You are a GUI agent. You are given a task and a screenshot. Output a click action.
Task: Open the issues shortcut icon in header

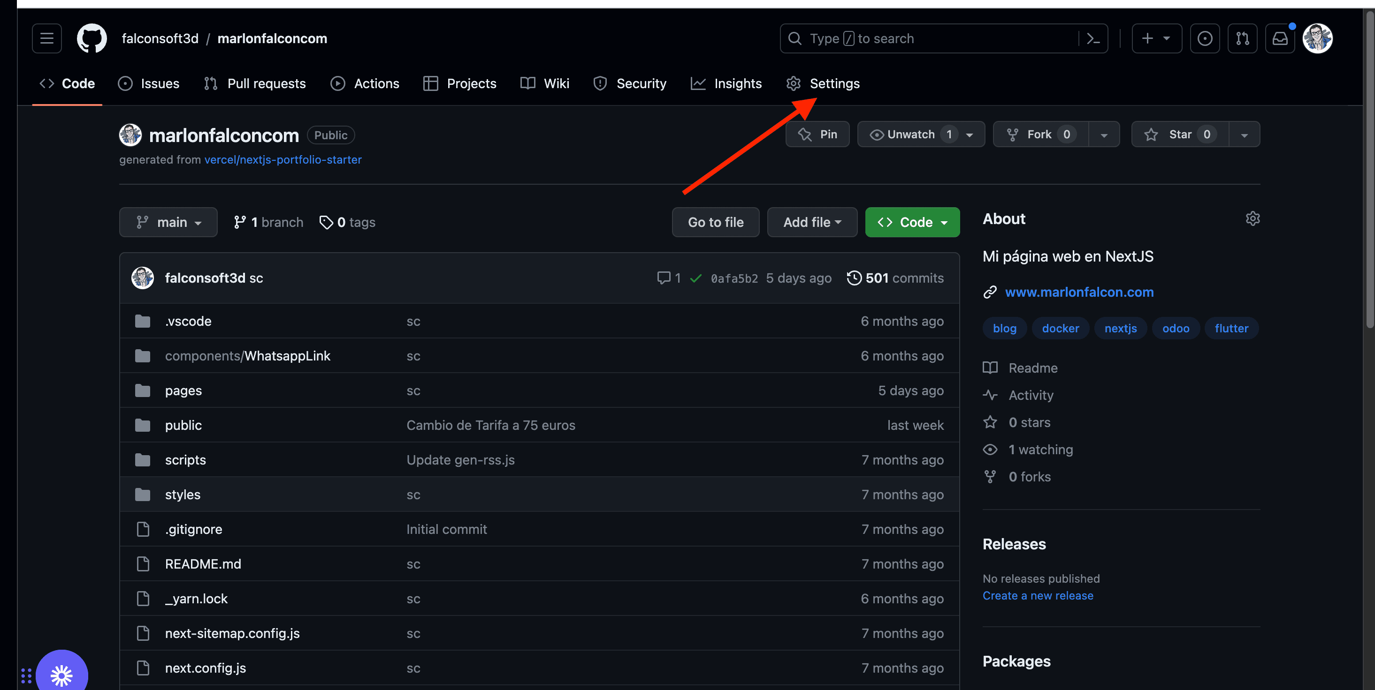(x=1205, y=38)
